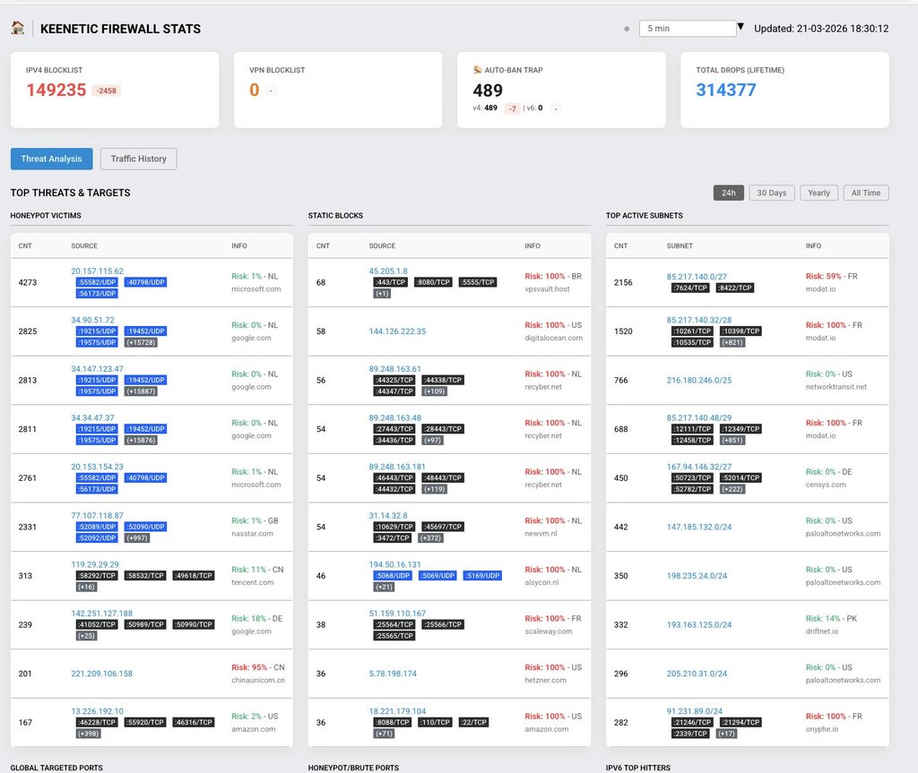Click the 5068/UDP badge under 194.50.16.131
The height and width of the screenshot is (773, 918).
393,576
